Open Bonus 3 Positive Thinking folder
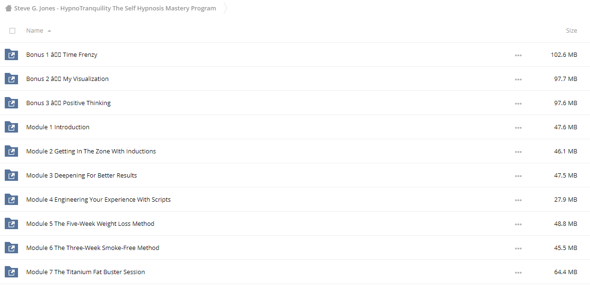590x285 pixels. pyautogui.click(x=68, y=103)
